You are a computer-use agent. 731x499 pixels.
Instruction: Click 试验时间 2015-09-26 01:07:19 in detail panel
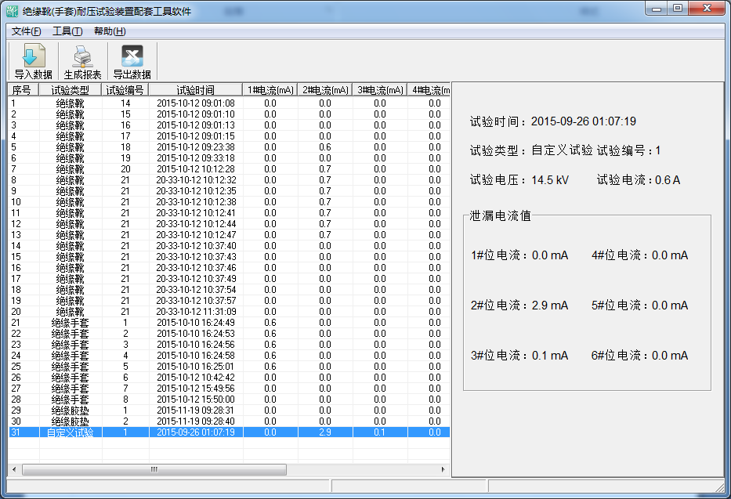point(553,121)
